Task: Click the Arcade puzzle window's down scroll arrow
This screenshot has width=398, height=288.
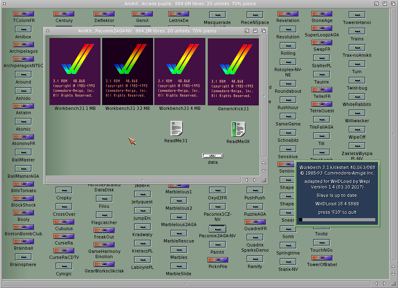Action: [x=393, y=274]
